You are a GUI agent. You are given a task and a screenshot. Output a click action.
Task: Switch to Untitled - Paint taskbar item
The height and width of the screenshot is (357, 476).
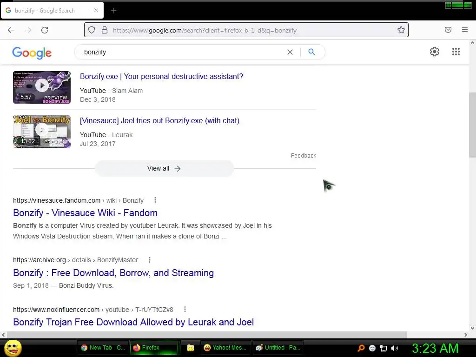(278, 348)
